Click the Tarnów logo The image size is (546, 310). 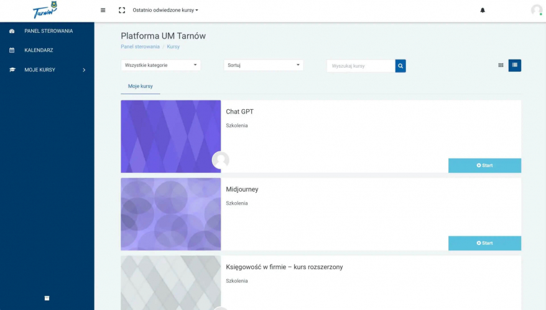pyautogui.click(x=45, y=10)
